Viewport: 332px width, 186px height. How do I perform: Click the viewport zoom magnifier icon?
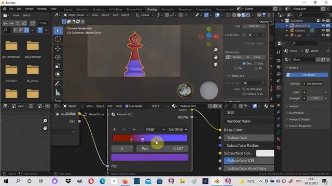click(216, 50)
